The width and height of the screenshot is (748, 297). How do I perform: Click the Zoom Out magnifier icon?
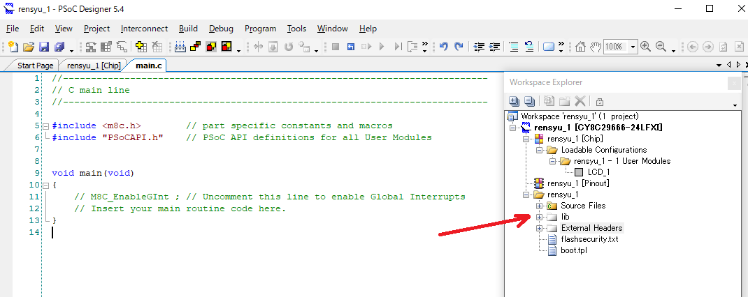click(661, 47)
